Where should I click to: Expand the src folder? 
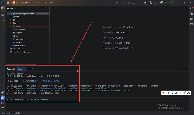coord(11,23)
